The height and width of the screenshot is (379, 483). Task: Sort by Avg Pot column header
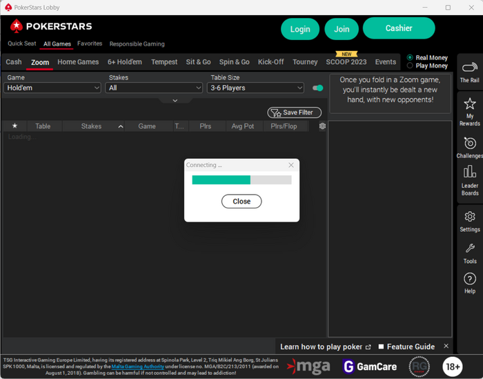point(243,126)
